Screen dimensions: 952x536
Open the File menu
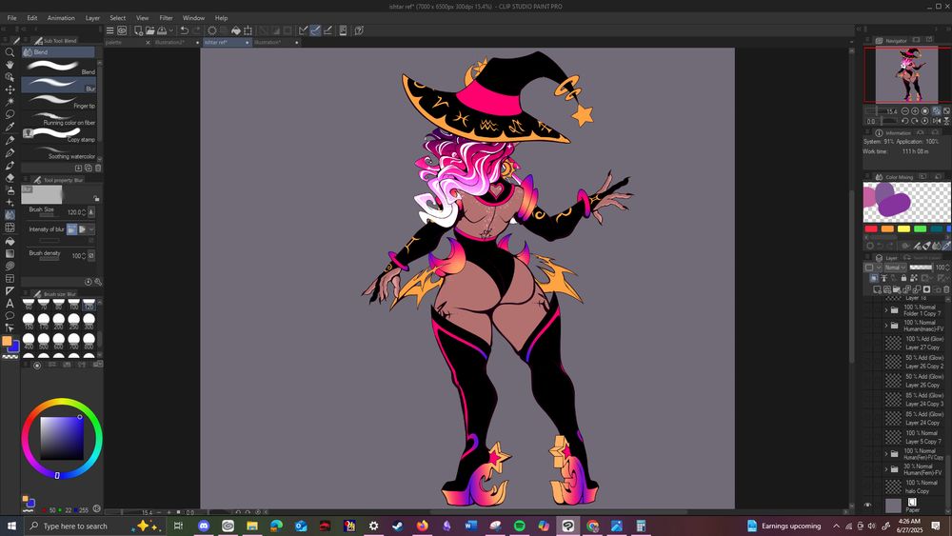[x=11, y=17]
